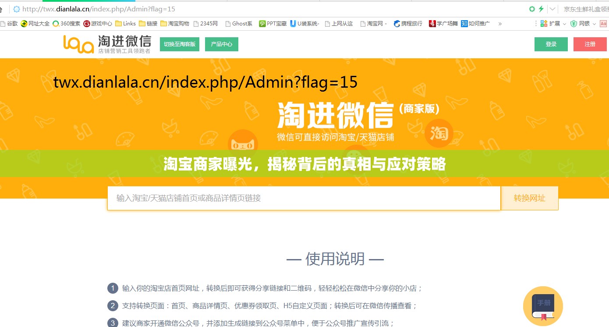
Task: Open the PPT宝藏 bookmark
Action: pyautogui.click(x=273, y=24)
